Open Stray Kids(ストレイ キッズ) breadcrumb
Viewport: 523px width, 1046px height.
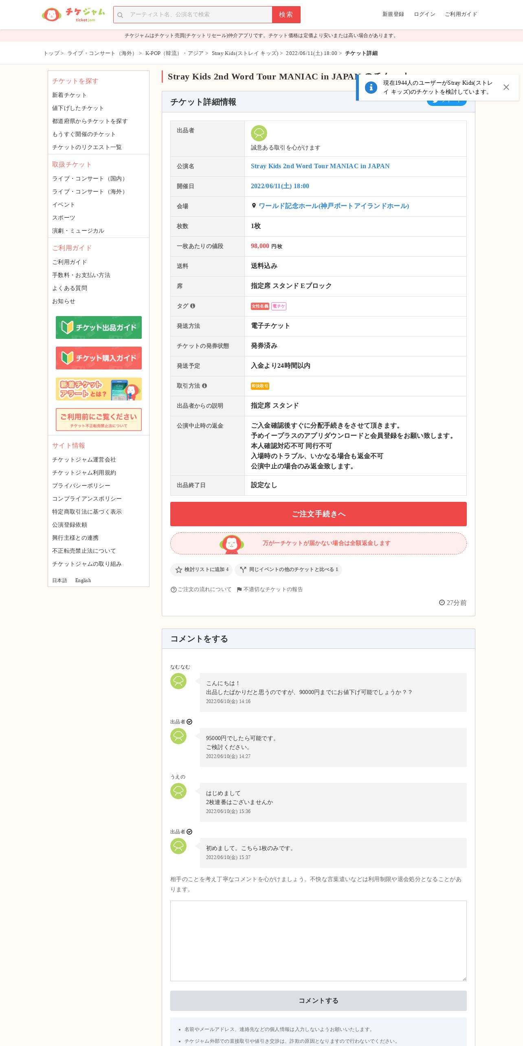tap(245, 53)
